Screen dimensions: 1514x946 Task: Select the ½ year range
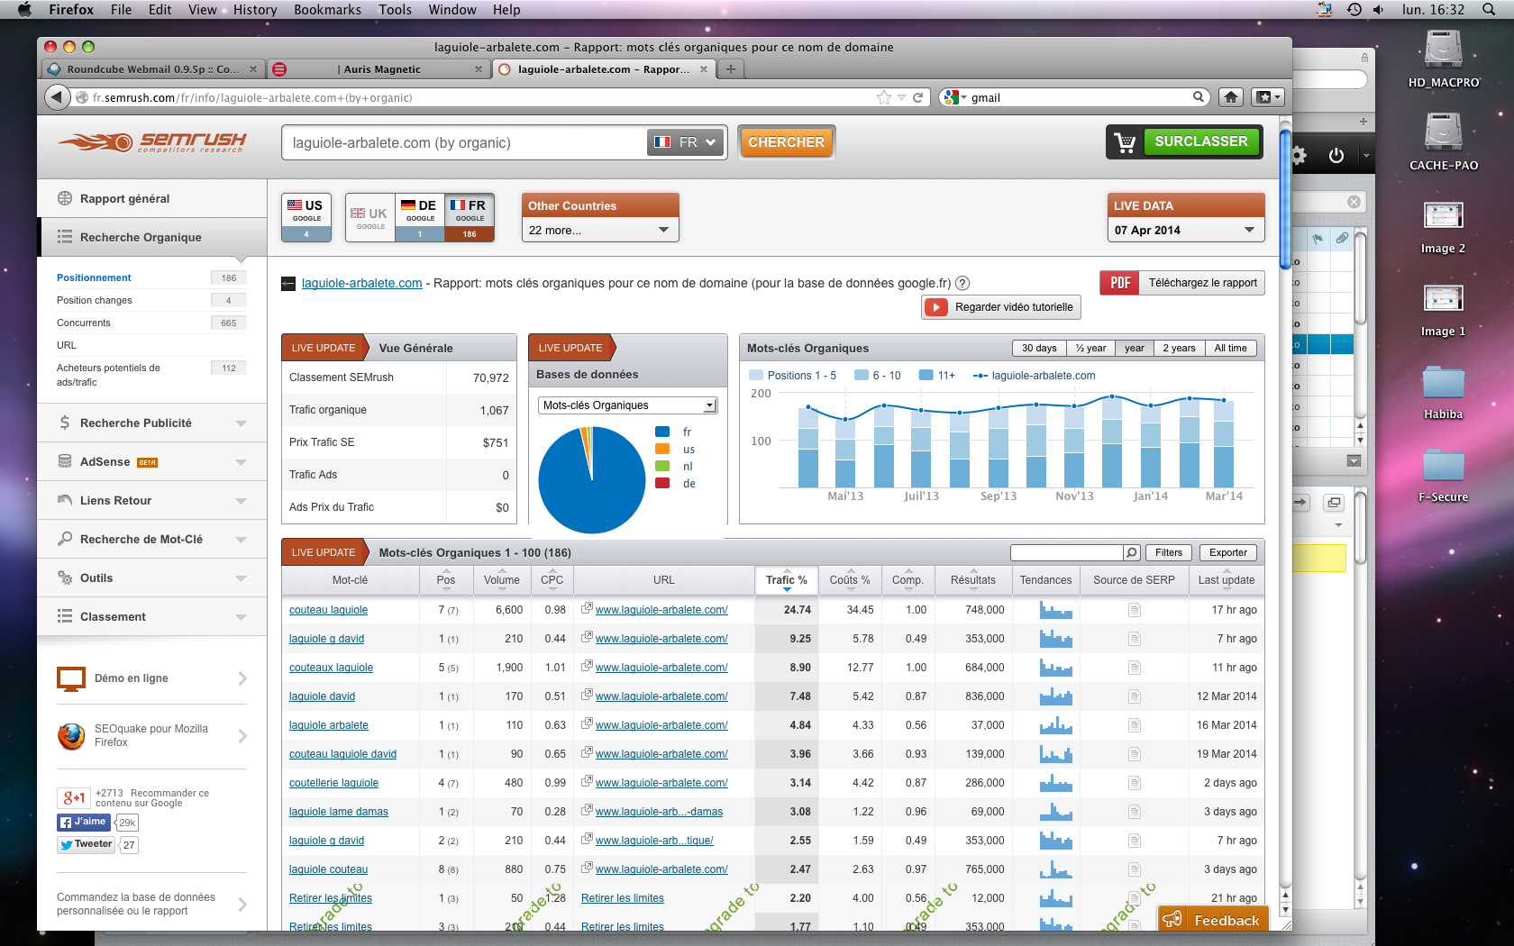pos(1090,348)
